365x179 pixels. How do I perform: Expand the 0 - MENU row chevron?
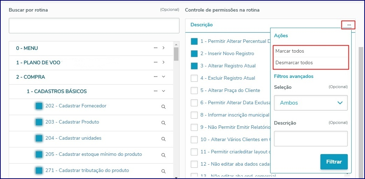click(x=163, y=48)
